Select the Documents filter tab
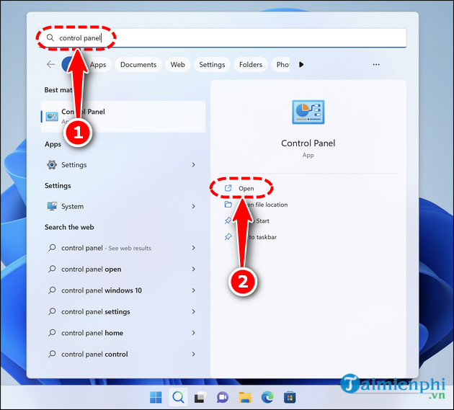Viewport: 454px width, 410px height. [138, 65]
